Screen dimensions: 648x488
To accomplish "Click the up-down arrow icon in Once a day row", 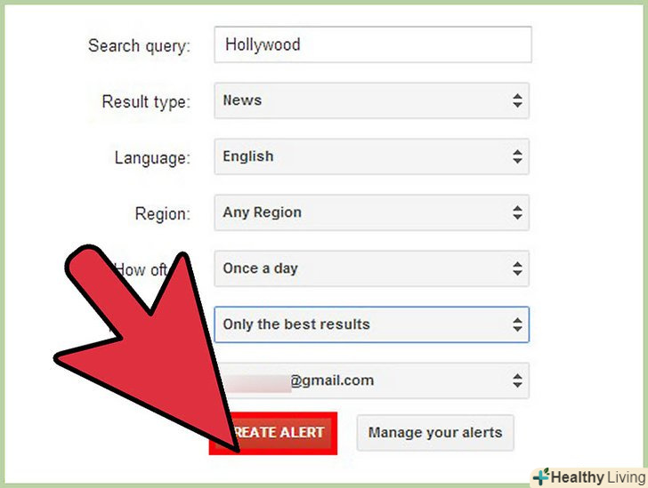I will 517,268.
